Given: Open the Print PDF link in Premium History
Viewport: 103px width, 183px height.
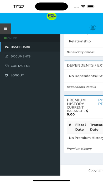Looking at the screenshot, I should coord(101,102).
